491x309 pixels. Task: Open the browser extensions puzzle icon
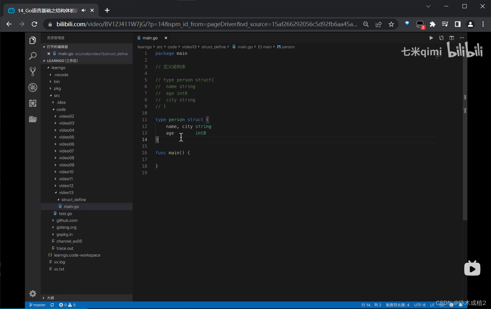pos(432,24)
